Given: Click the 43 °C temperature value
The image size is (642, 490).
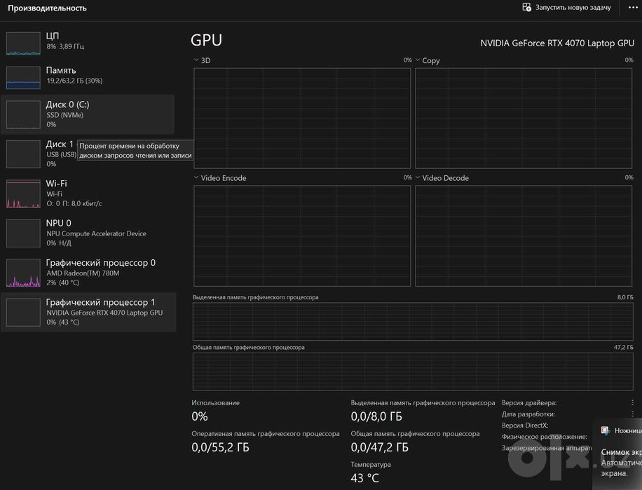Looking at the screenshot, I should point(365,477).
